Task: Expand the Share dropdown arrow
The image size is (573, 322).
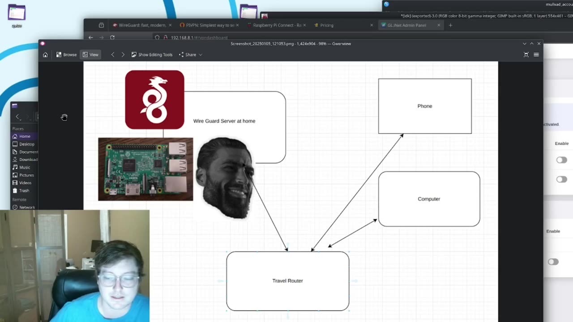Action: click(201, 55)
